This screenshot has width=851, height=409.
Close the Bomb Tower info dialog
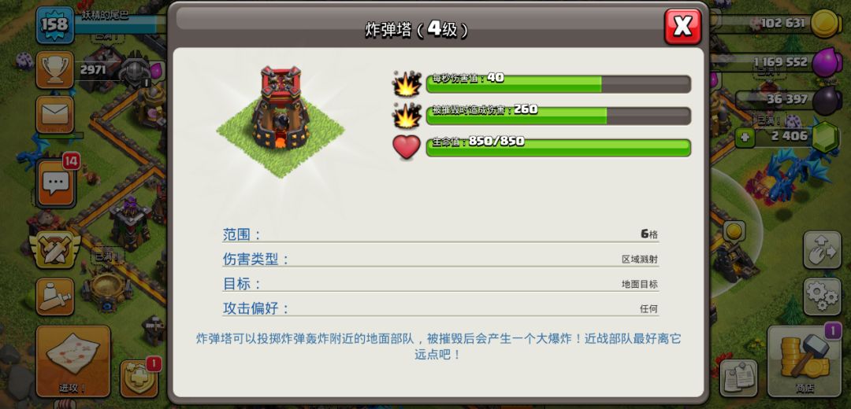tap(682, 27)
